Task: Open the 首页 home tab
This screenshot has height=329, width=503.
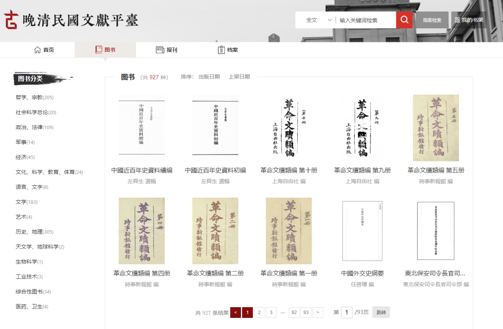Action: click(44, 50)
